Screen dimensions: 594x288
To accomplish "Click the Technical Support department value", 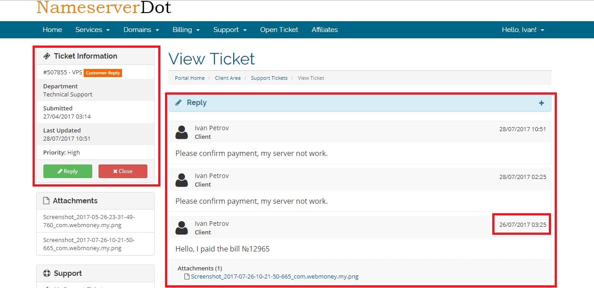I will [x=68, y=95].
